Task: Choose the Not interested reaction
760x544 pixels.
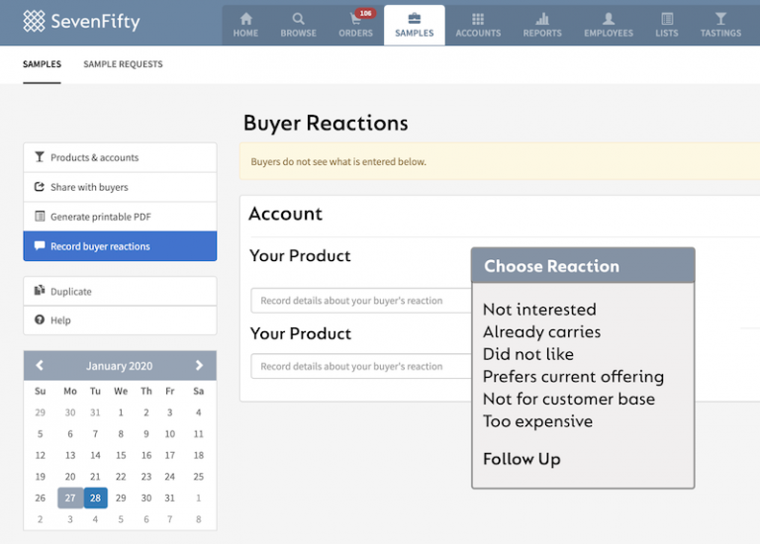Action: (539, 310)
